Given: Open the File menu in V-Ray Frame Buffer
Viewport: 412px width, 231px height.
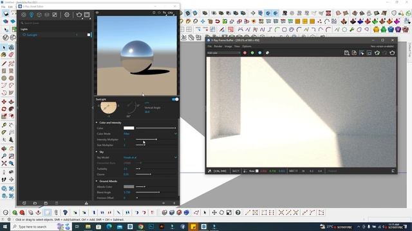Looking at the screenshot, I should (x=210, y=46).
